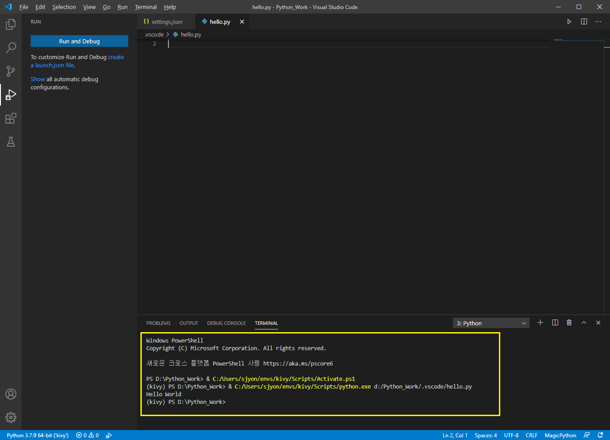Image resolution: width=610 pixels, height=440 pixels.
Task: Open the File menu
Action: click(24, 7)
